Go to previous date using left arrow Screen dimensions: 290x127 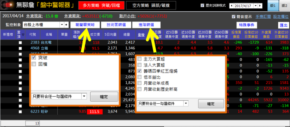tap(232, 6)
